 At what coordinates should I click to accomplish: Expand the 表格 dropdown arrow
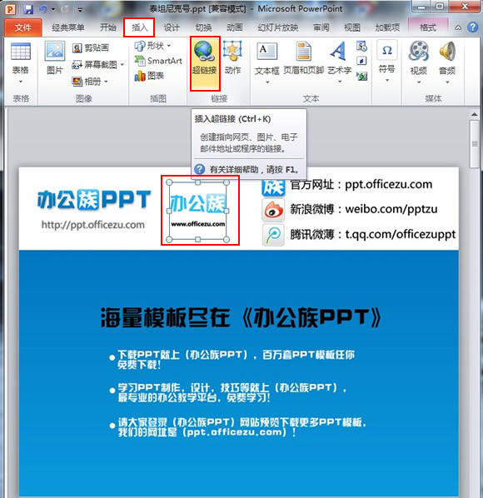click(21, 82)
